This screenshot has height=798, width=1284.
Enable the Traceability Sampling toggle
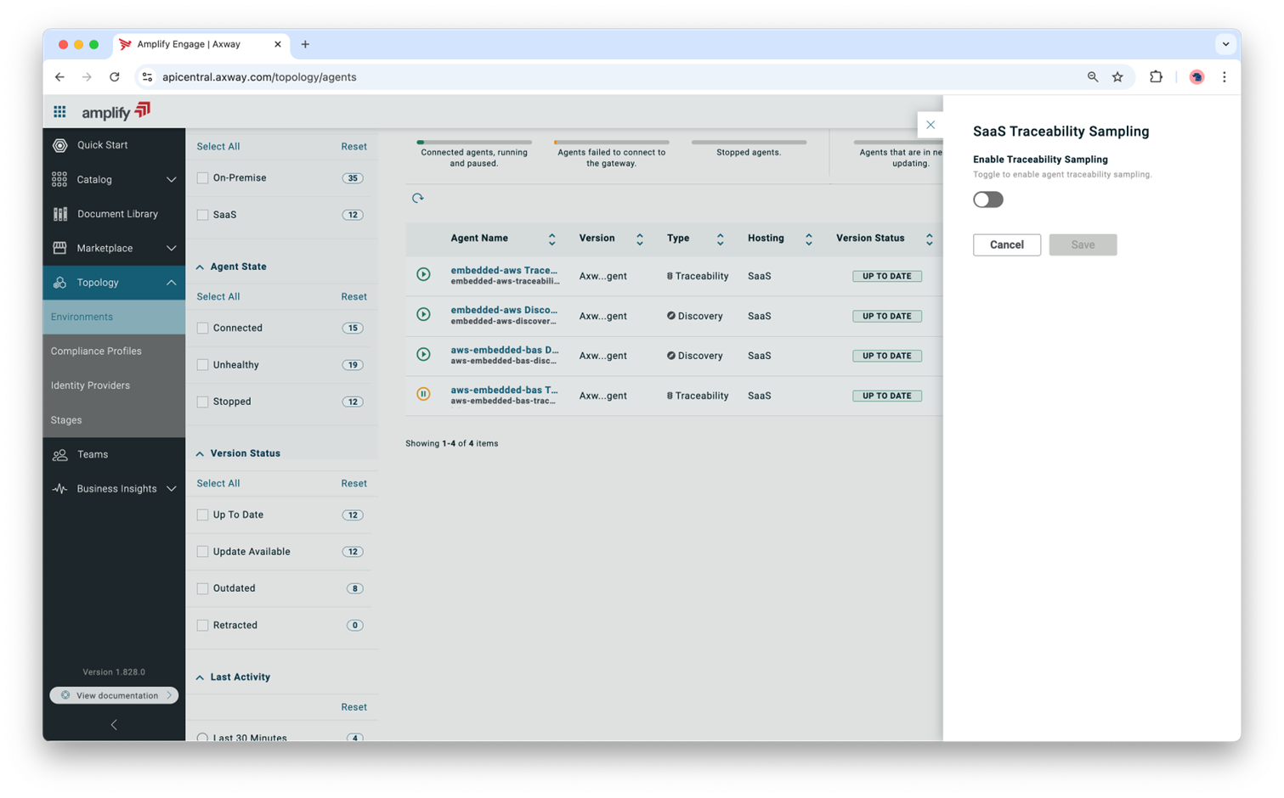click(x=987, y=199)
